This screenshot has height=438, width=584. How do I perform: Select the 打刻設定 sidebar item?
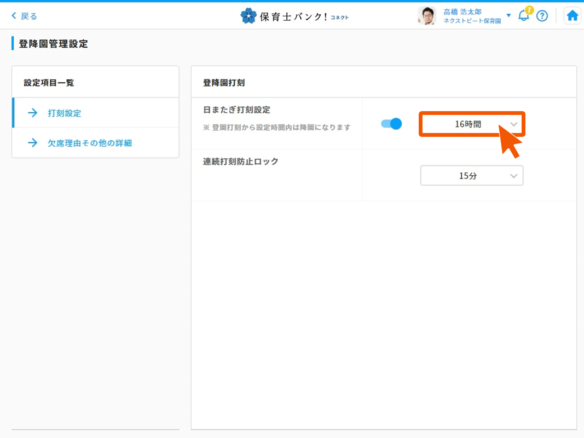(65, 113)
